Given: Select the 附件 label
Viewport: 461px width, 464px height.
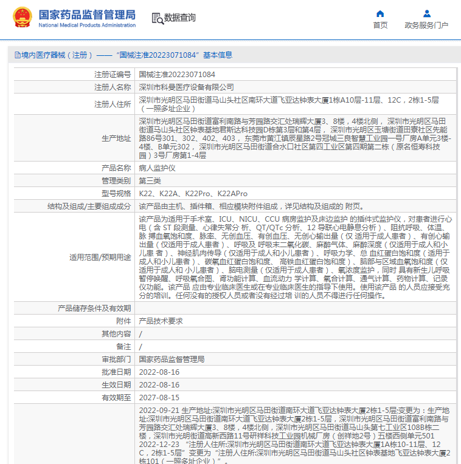Looking at the screenshot, I should point(123,321).
